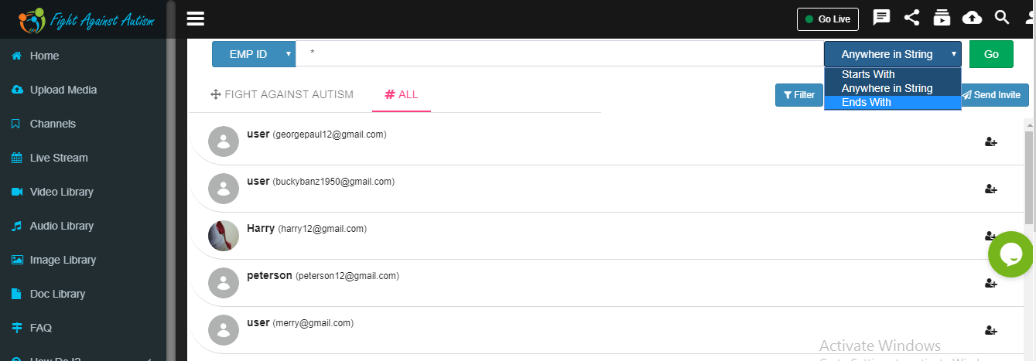
Task: Switch to the # ALL tab
Action: point(402,94)
